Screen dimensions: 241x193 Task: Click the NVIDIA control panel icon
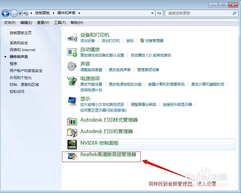[x=72, y=144]
